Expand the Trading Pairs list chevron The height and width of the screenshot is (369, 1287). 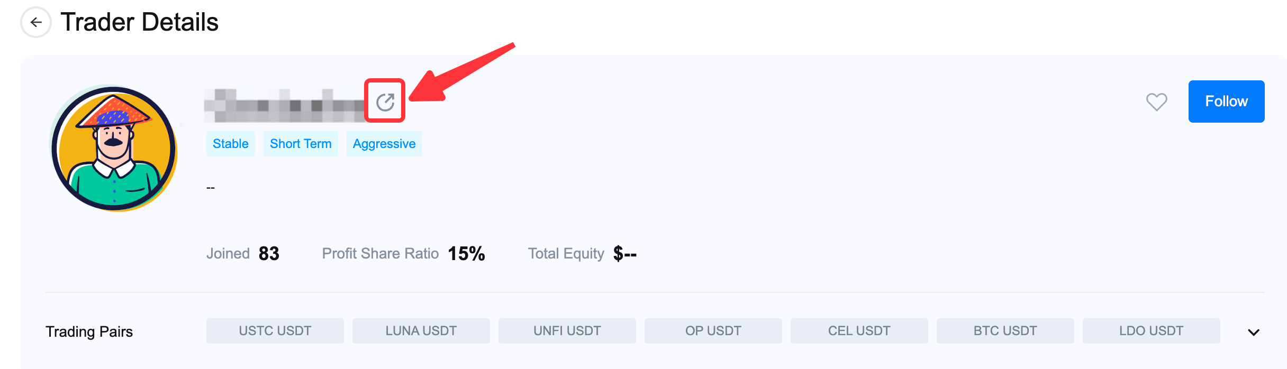[1253, 332]
